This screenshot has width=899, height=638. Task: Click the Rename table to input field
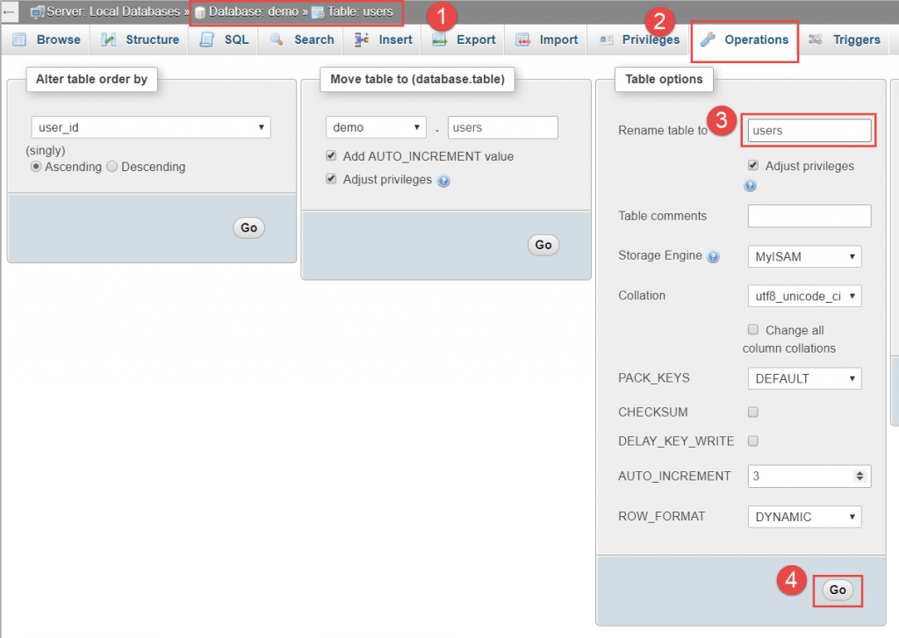tap(809, 131)
